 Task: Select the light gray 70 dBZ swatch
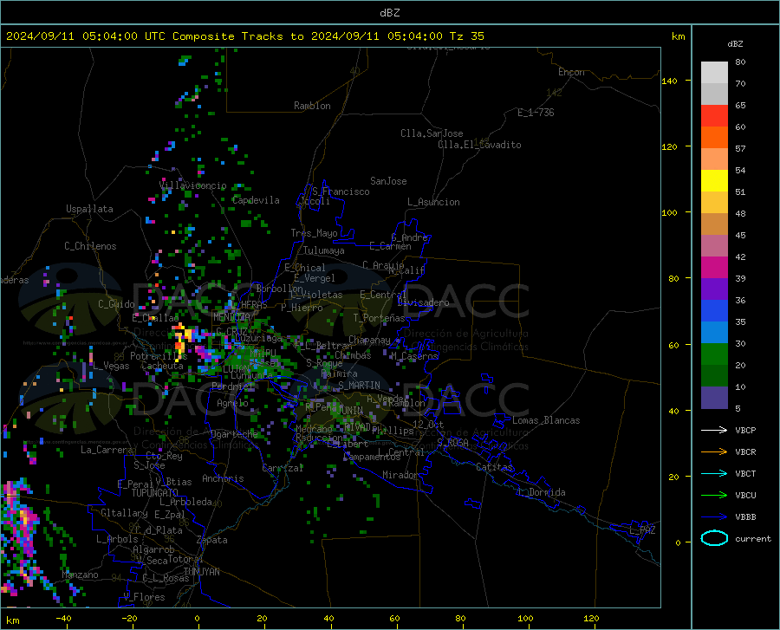tap(714, 73)
